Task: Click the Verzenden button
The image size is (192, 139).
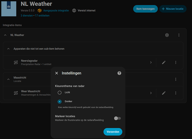Action: (x=113, y=132)
